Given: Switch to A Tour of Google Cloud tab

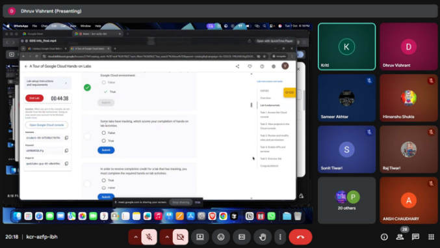Looking at the screenshot, I should pos(90,49).
